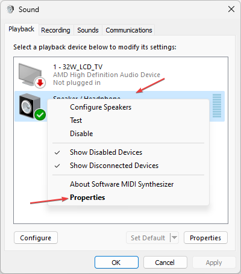This screenshot has height=274, width=241.
Task: Switch to the Communications tab
Action: 129,30
